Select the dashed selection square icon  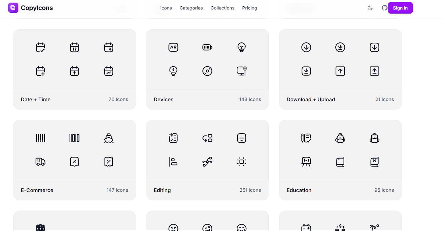tap(242, 162)
